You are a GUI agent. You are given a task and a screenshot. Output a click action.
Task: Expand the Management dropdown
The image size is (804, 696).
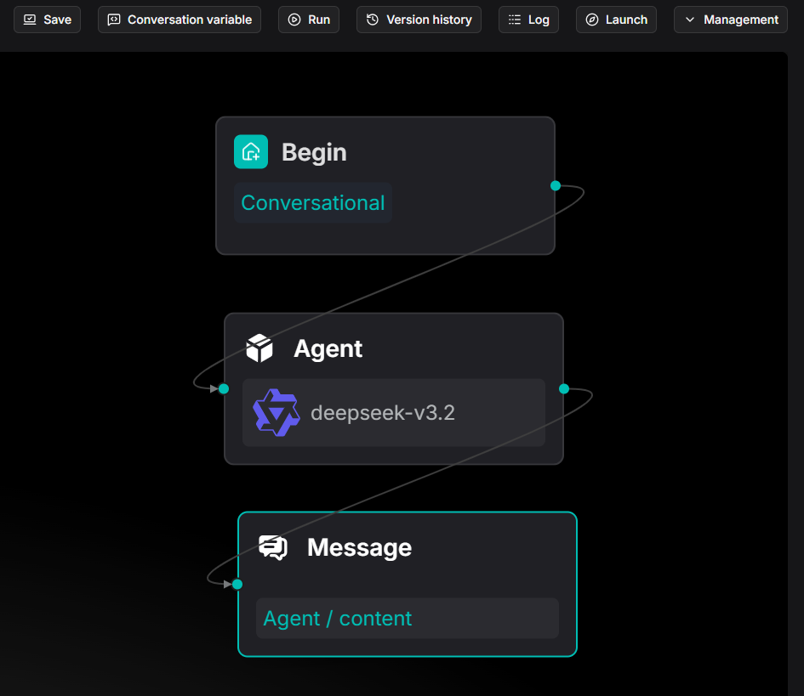(732, 20)
